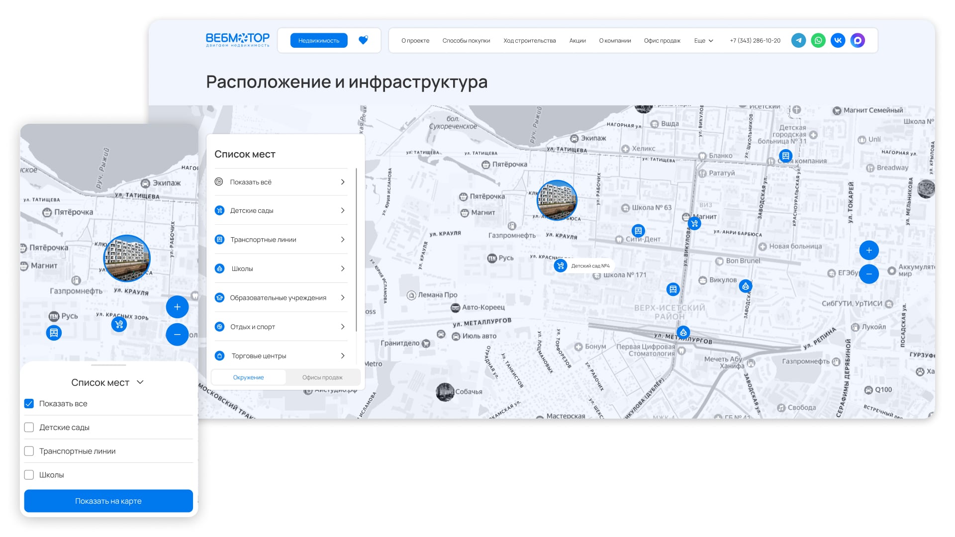The height and width of the screenshot is (537, 955).
Task: Check the Детские сады checkbox
Action: pos(29,428)
